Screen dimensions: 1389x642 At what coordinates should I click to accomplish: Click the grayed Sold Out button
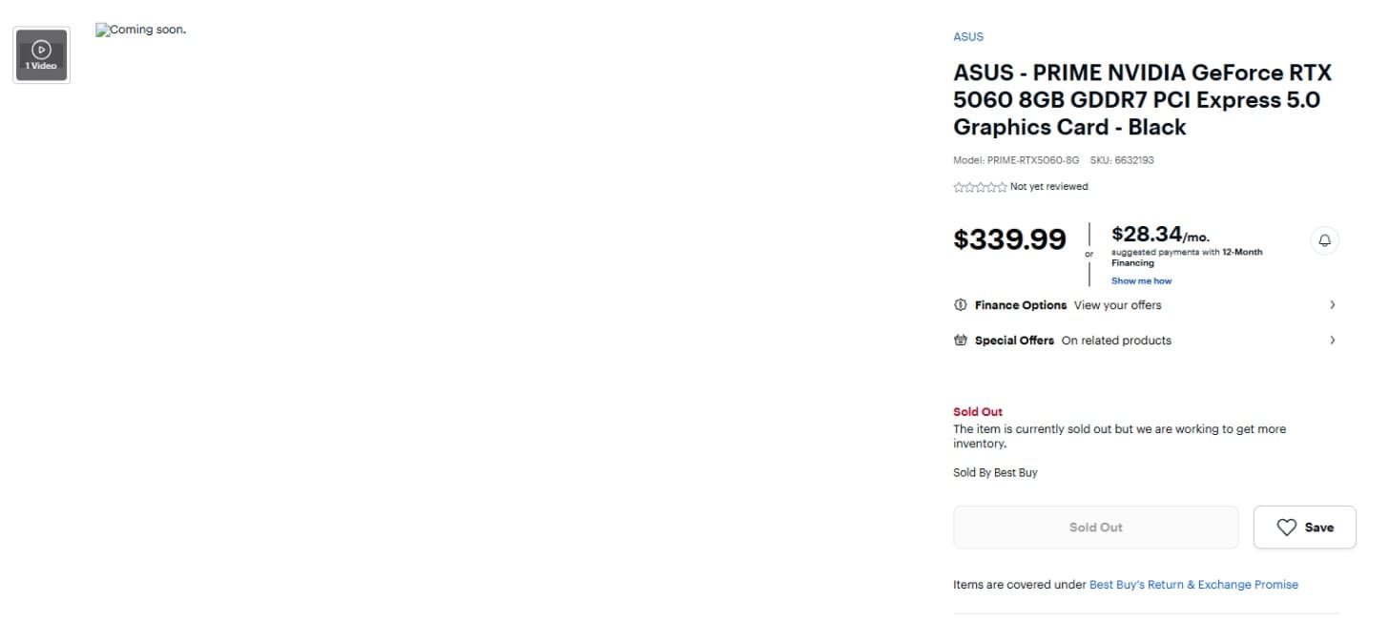coord(1096,528)
